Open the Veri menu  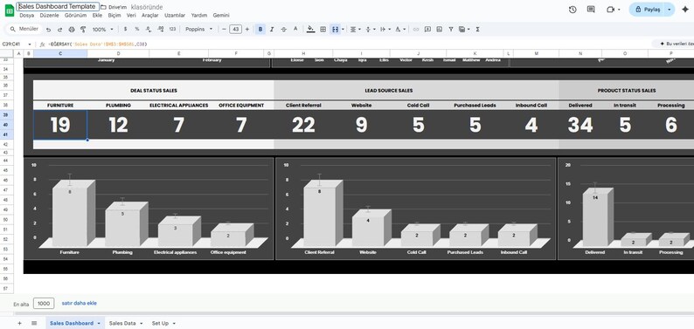point(131,15)
